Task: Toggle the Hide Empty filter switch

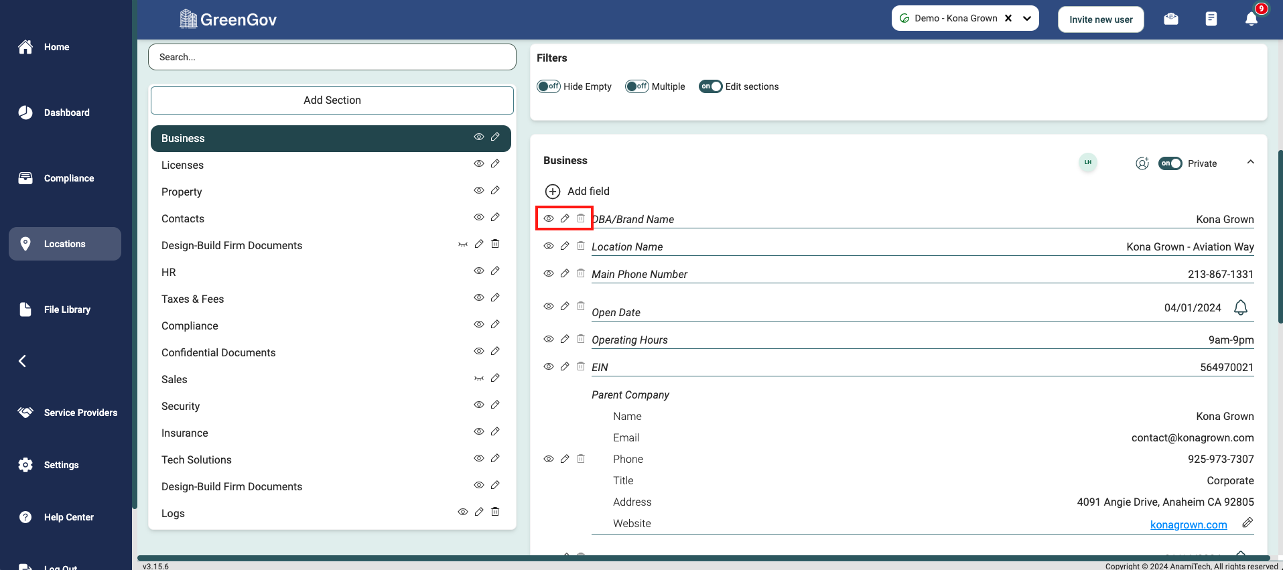Action: click(548, 86)
